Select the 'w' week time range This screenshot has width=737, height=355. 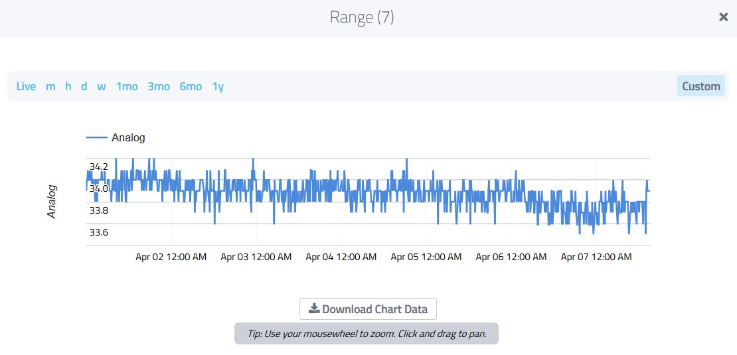(102, 86)
